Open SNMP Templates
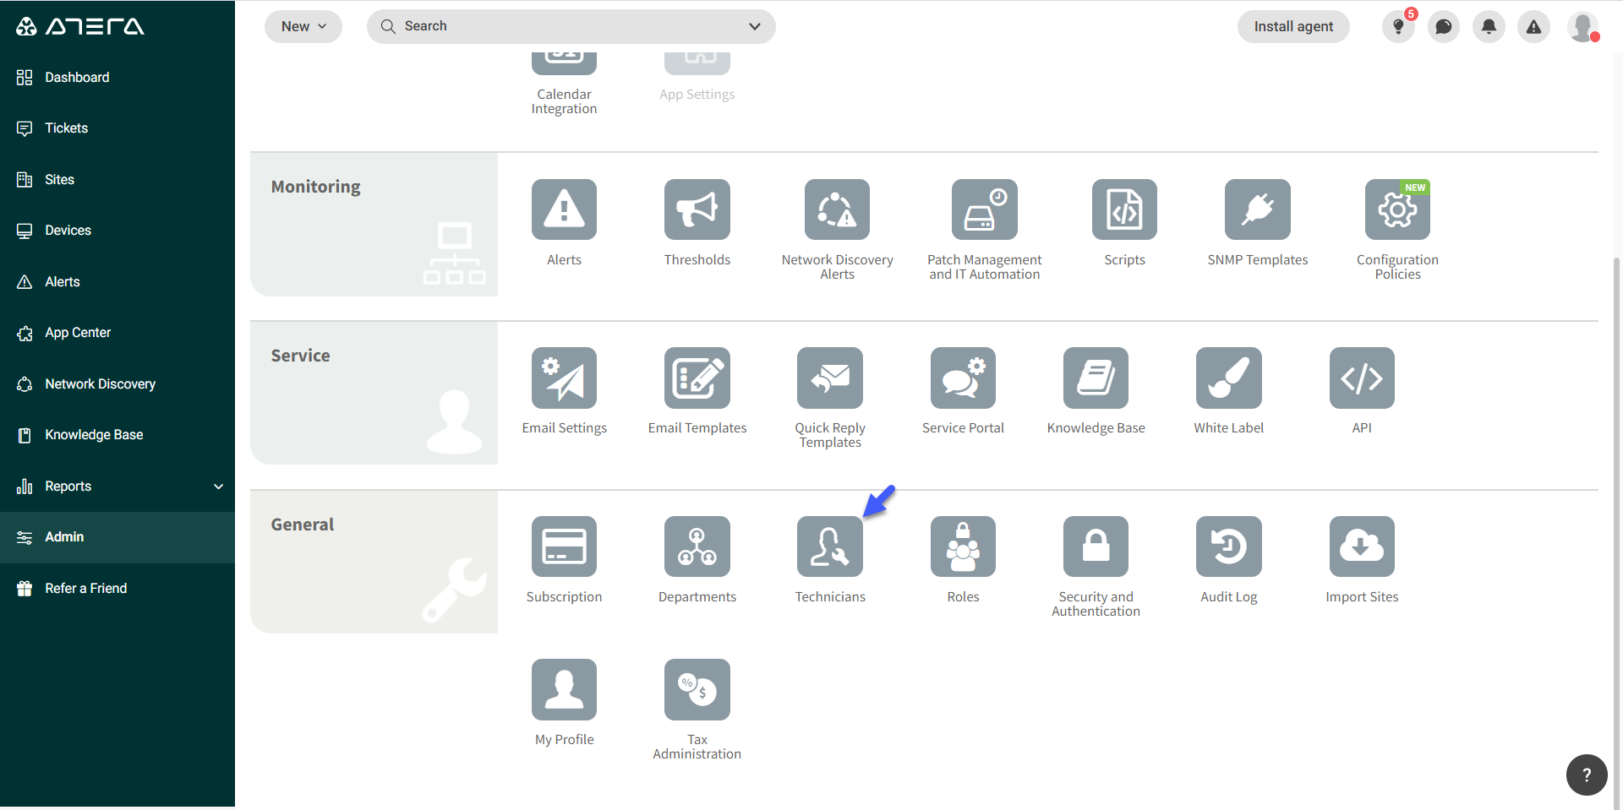Image resolution: width=1623 pixels, height=810 pixels. pyautogui.click(x=1257, y=209)
